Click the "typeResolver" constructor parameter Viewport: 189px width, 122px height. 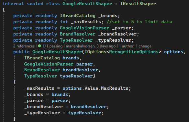tap(76, 76)
